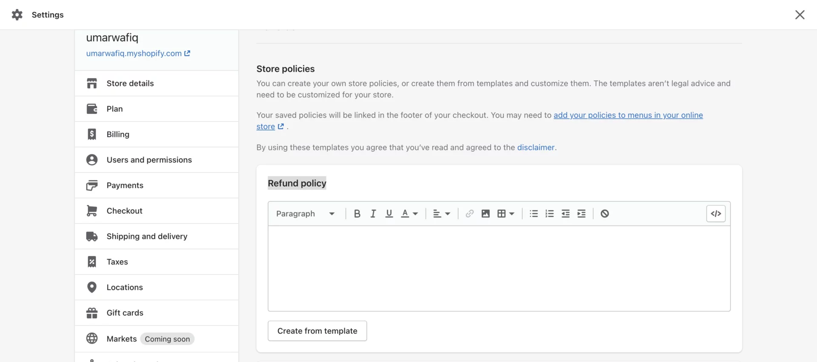Switch editor to HTML view
This screenshot has width=817, height=362.
716,214
